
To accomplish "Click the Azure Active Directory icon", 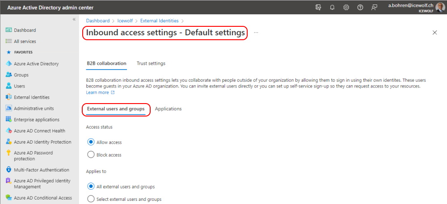I will coord(8,64).
